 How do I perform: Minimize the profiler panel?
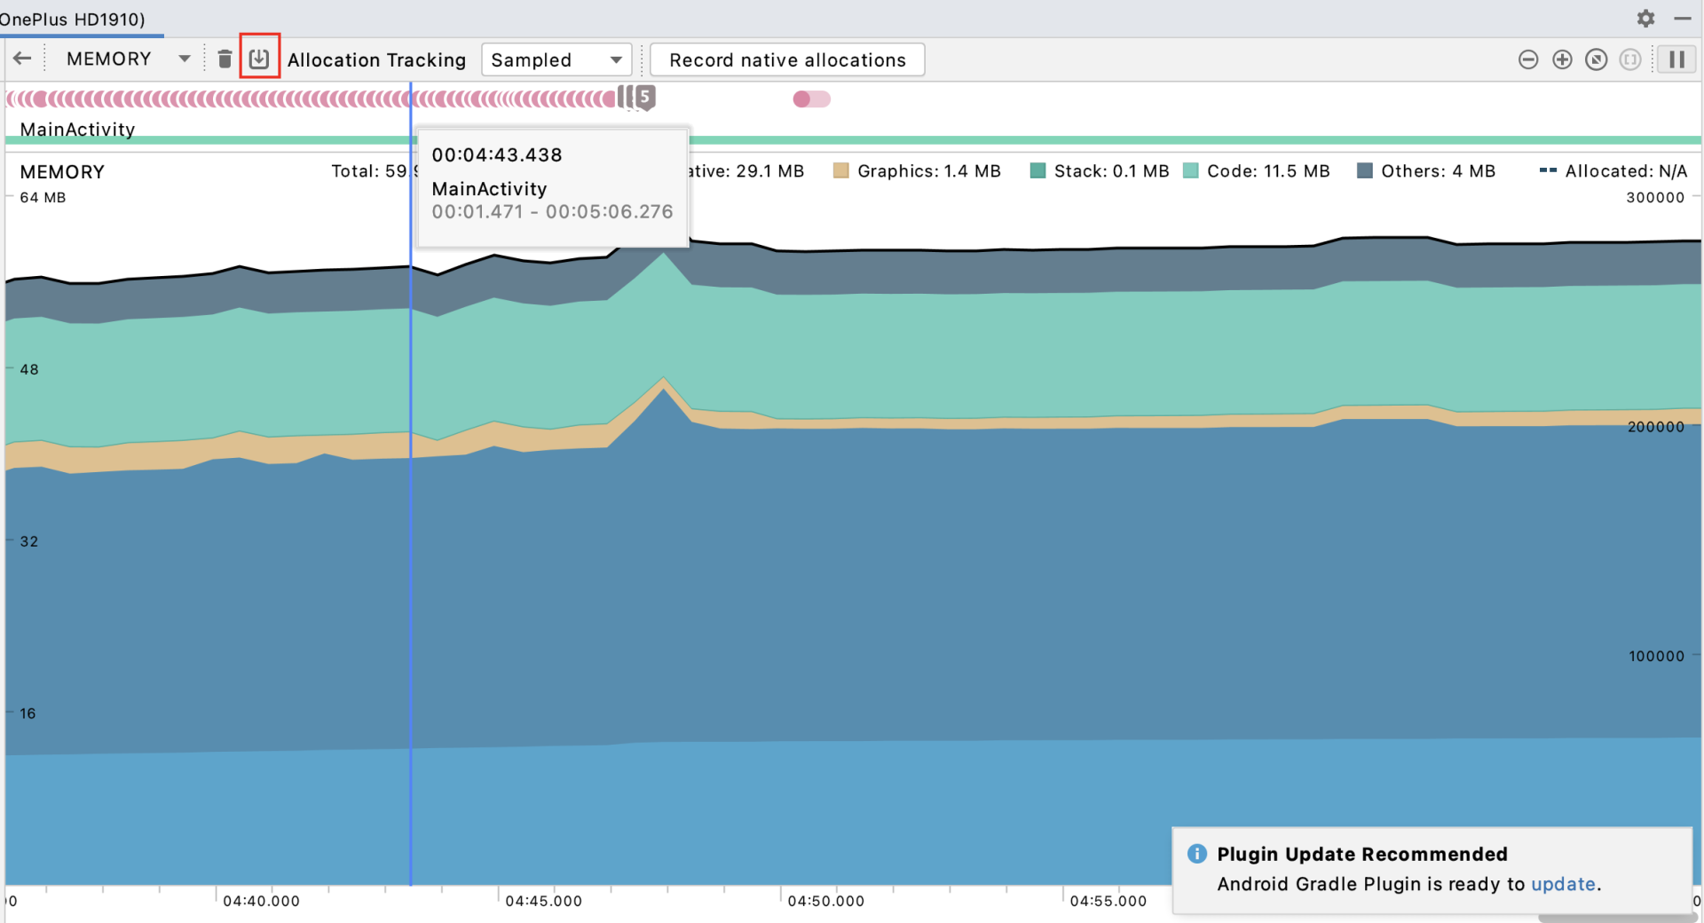(x=1682, y=18)
